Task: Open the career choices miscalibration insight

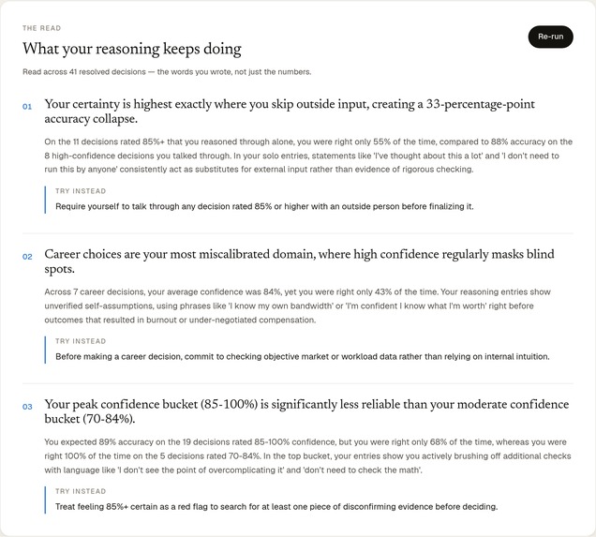Action: 299,261
